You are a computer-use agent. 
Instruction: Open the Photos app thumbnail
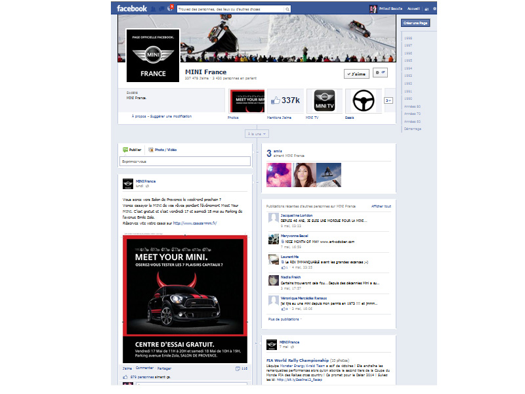click(x=247, y=101)
